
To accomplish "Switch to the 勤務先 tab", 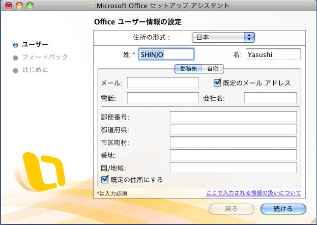I will [x=188, y=69].
